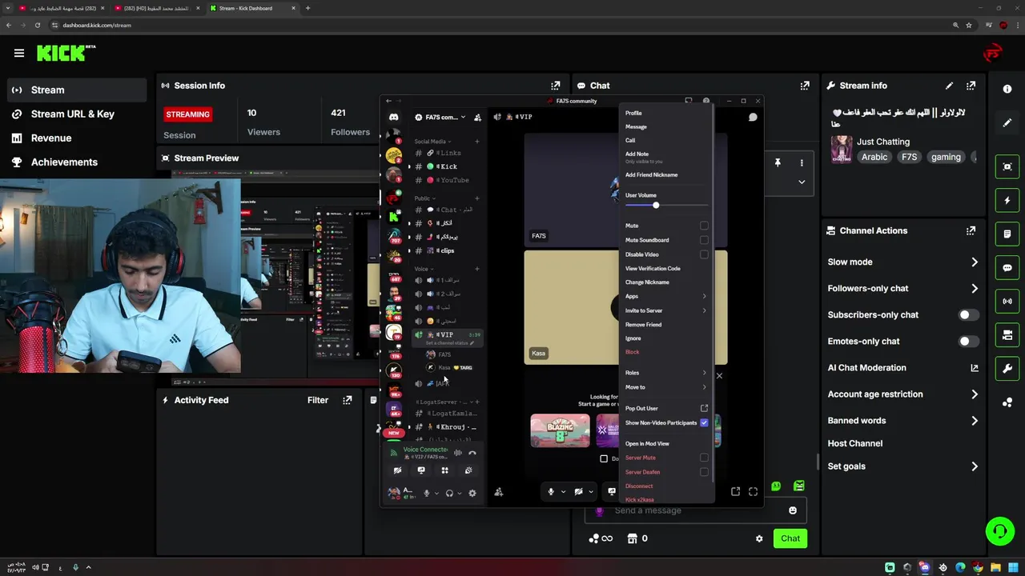The height and width of the screenshot is (576, 1025).
Task: Pop out the Chat panel
Action: click(x=805, y=86)
